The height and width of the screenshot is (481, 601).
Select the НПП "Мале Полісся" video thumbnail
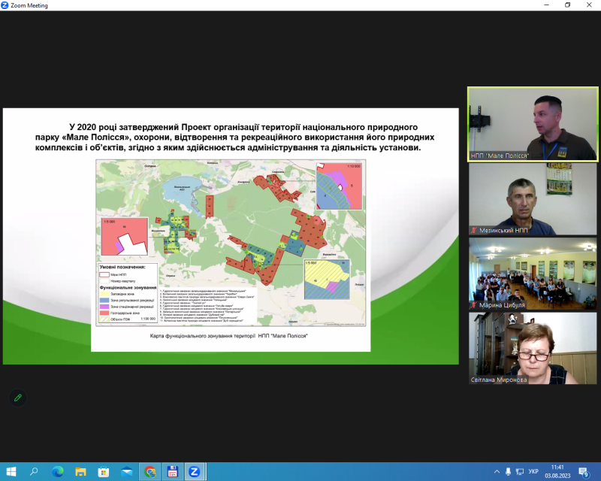point(533,124)
